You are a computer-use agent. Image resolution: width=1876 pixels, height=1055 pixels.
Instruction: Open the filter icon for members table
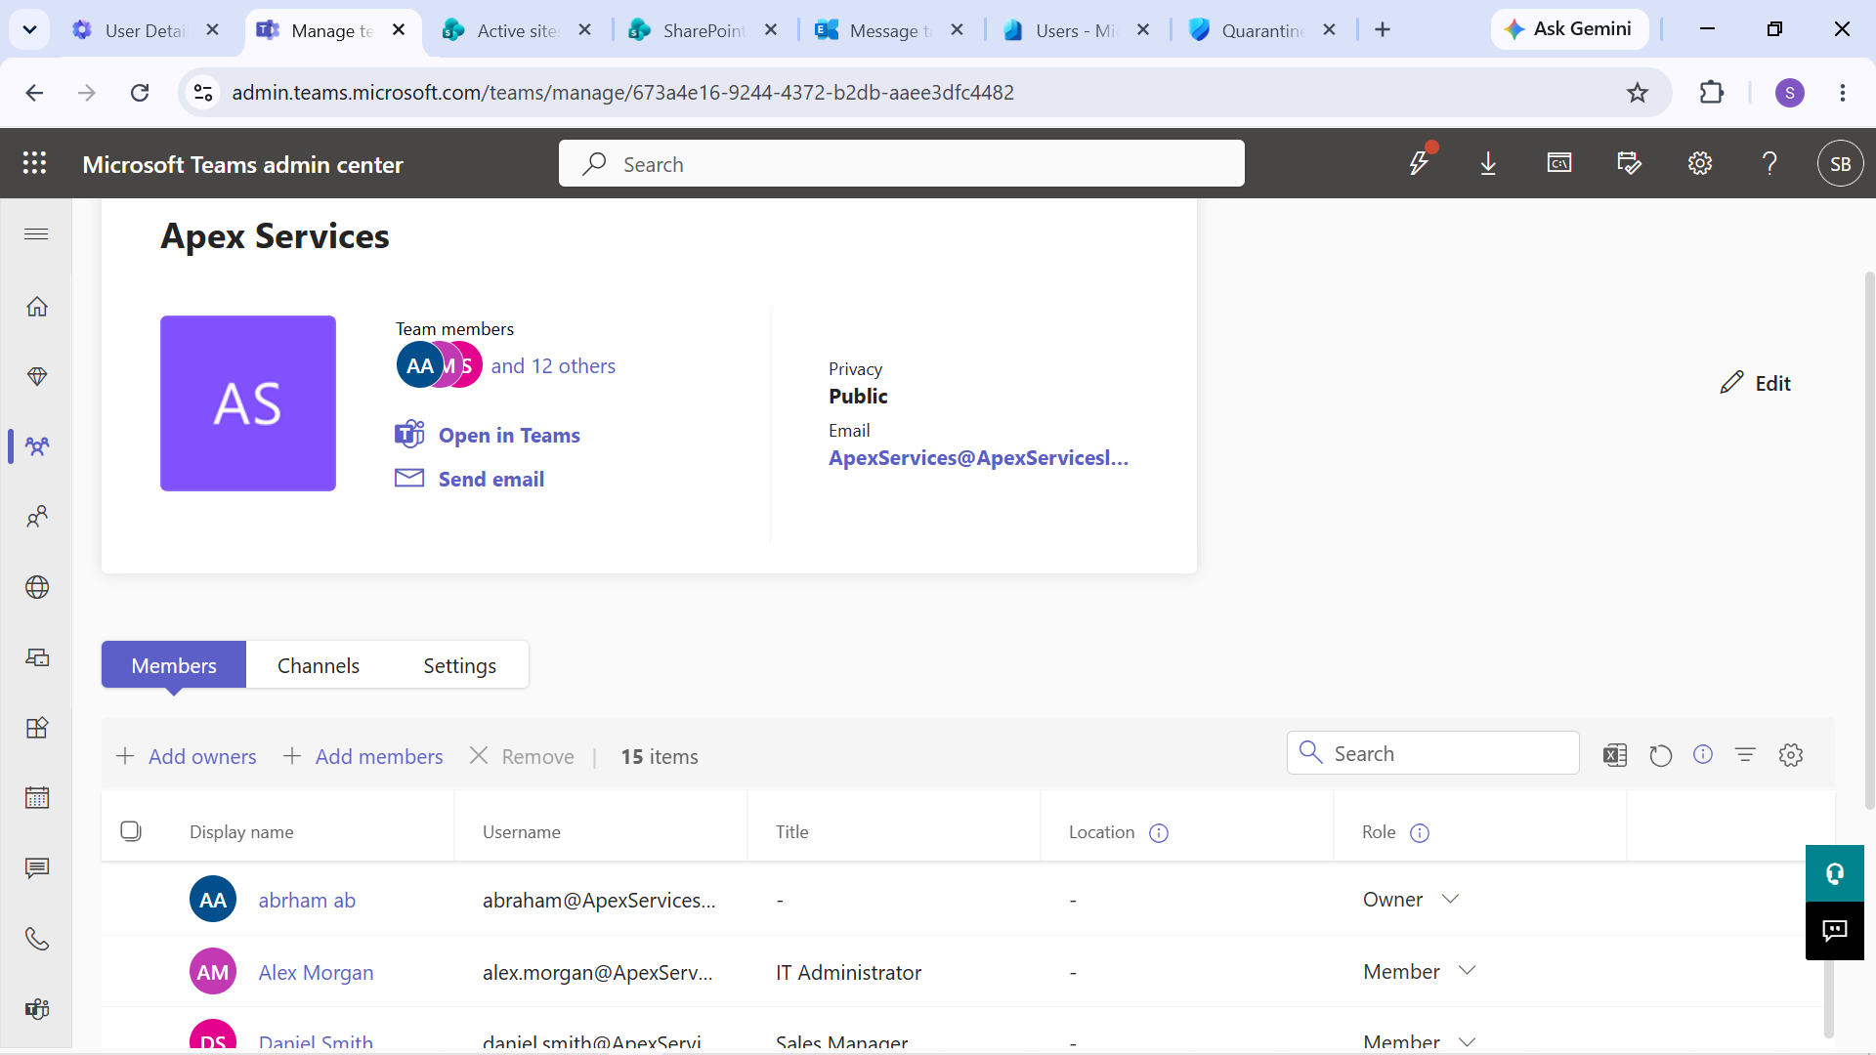click(x=1745, y=755)
